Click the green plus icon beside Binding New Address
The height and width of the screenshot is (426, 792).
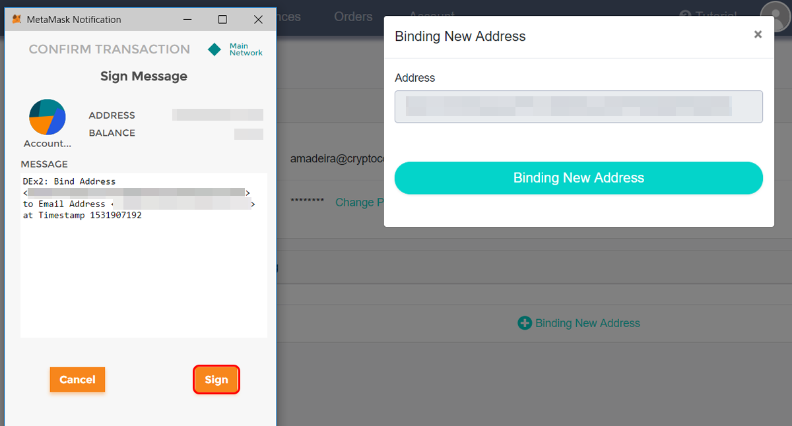click(x=525, y=323)
